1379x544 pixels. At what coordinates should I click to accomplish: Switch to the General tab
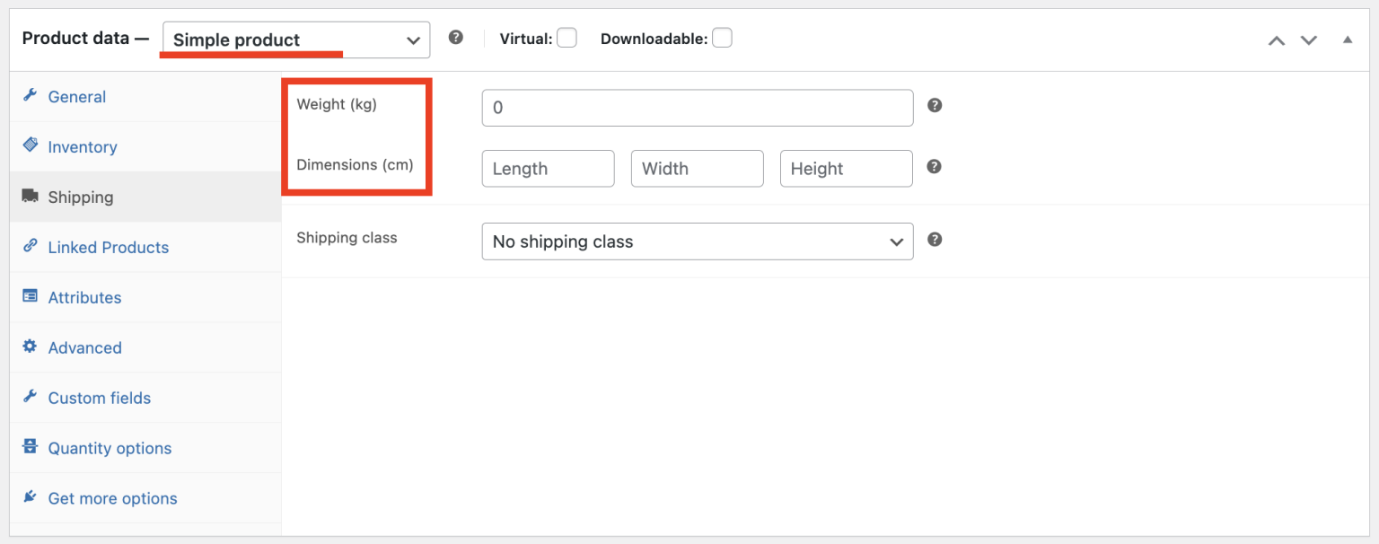[76, 96]
